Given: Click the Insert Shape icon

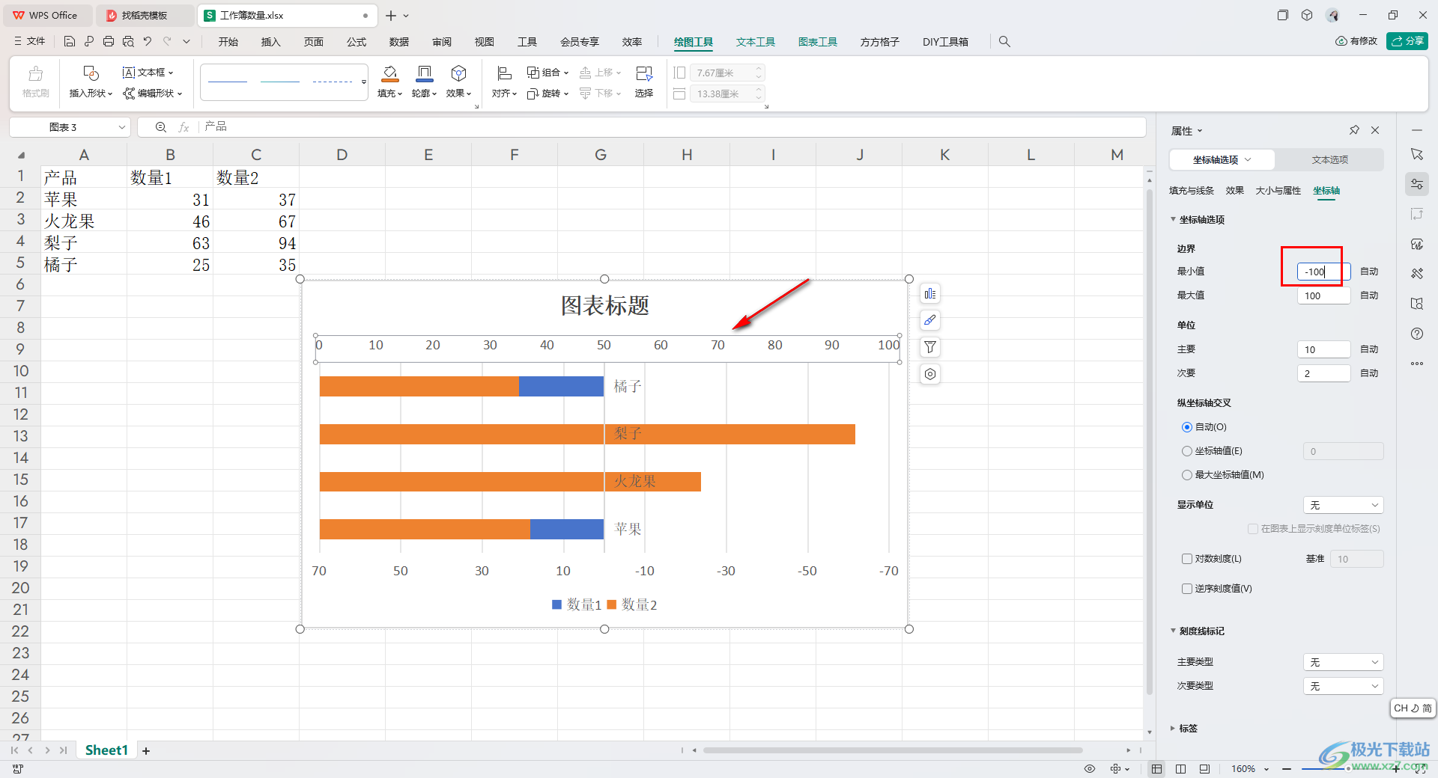Looking at the screenshot, I should [91, 73].
